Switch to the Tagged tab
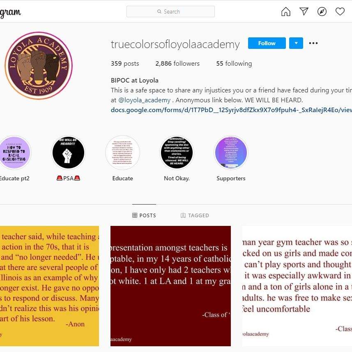Image resolution: width=352 pixels, height=352 pixels. [195, 216]
